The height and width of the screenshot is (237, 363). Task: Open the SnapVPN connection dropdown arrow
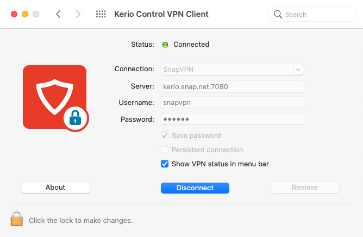tap(298, 70)
